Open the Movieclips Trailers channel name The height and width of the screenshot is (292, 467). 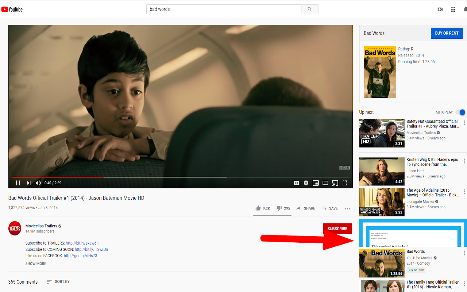coord(41,226)
